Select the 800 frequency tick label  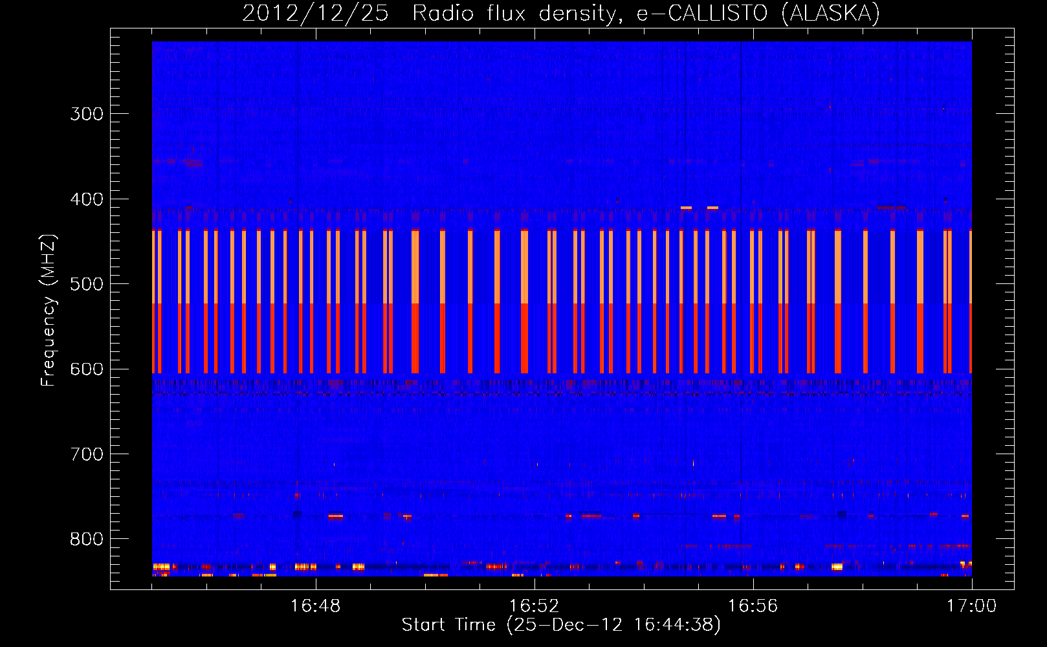coord(87,540)
